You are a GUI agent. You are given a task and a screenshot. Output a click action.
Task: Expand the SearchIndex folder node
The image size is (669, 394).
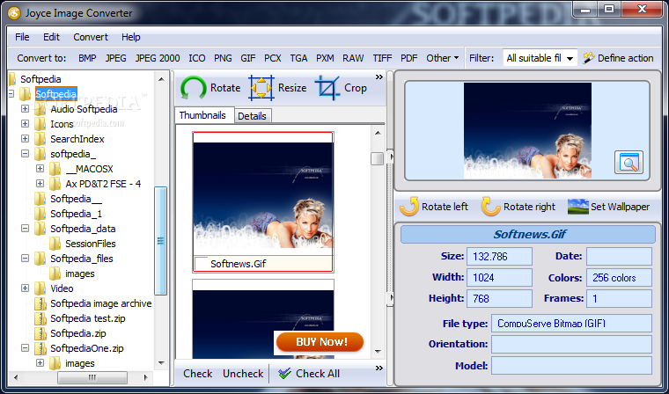[26, 139]
